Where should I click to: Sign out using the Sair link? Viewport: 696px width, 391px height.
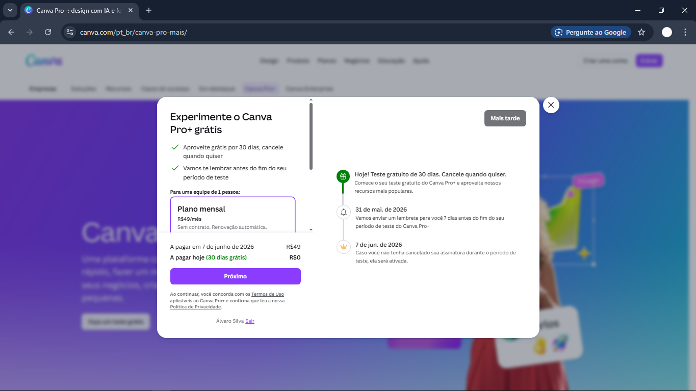pyautogui.click(x=250, y=321)
